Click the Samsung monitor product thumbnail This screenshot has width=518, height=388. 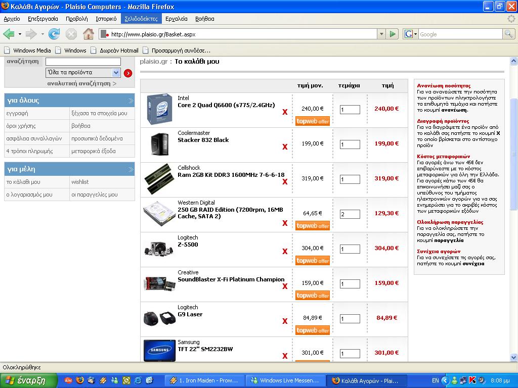(159, 351)
